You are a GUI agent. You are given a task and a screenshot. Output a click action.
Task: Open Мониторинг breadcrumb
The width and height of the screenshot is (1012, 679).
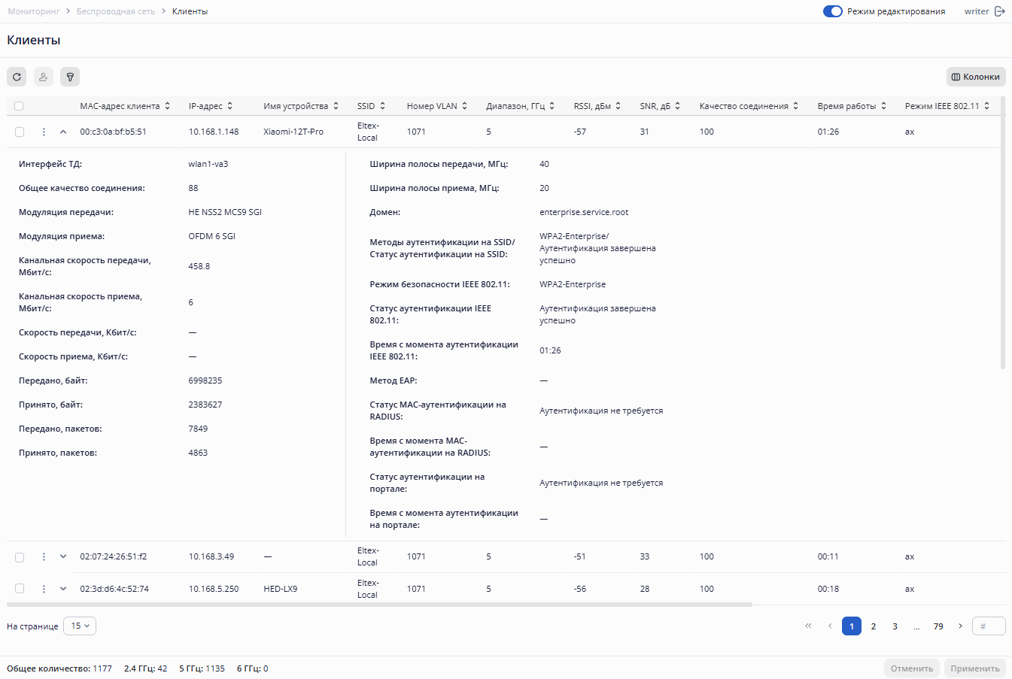coord(34,11)
